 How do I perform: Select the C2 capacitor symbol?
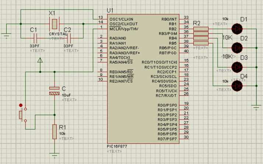[69, 38]
